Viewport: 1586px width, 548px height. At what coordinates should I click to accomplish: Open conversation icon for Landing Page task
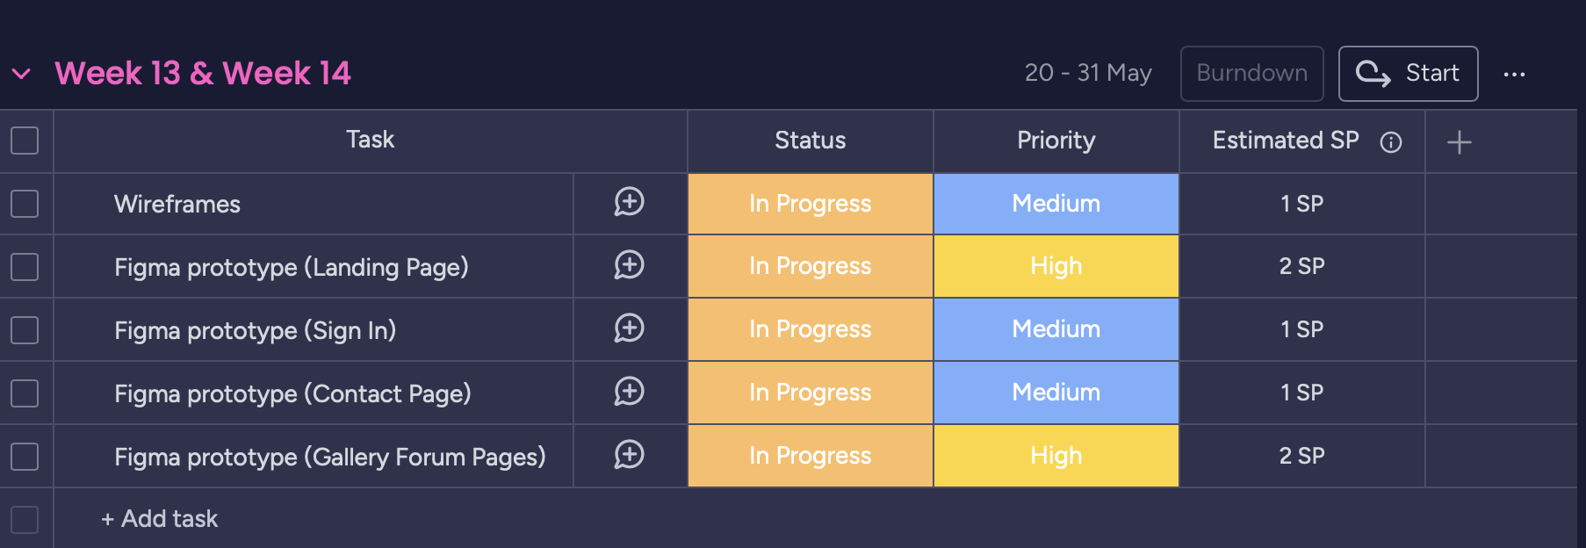pos(629,266)
